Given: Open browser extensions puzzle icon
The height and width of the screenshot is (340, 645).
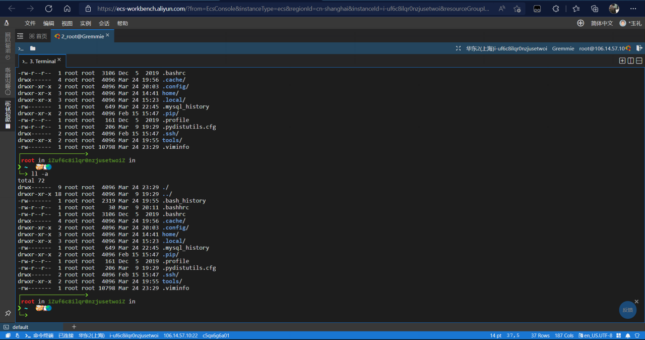Looking at the screenshot, I should pyautogui.click(x=556, y=9).
